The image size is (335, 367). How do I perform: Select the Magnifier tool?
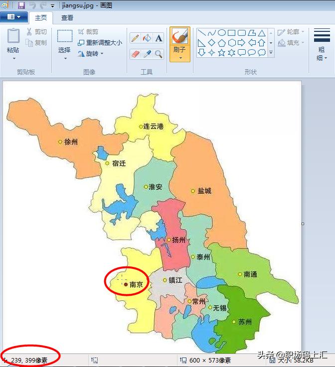pos(159,54)
